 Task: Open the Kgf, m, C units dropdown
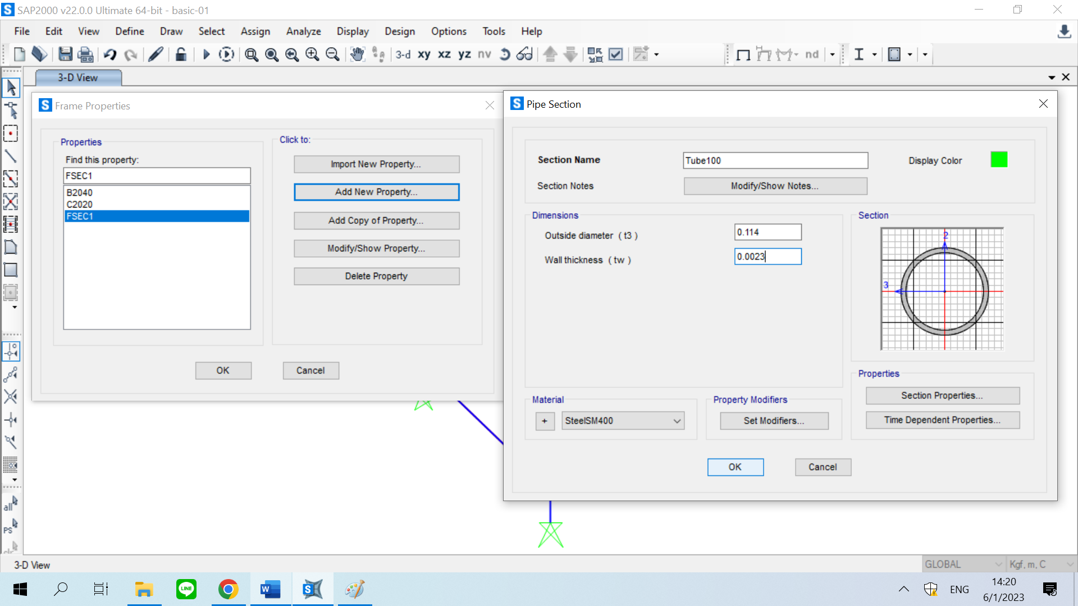tap(1041, 564)
